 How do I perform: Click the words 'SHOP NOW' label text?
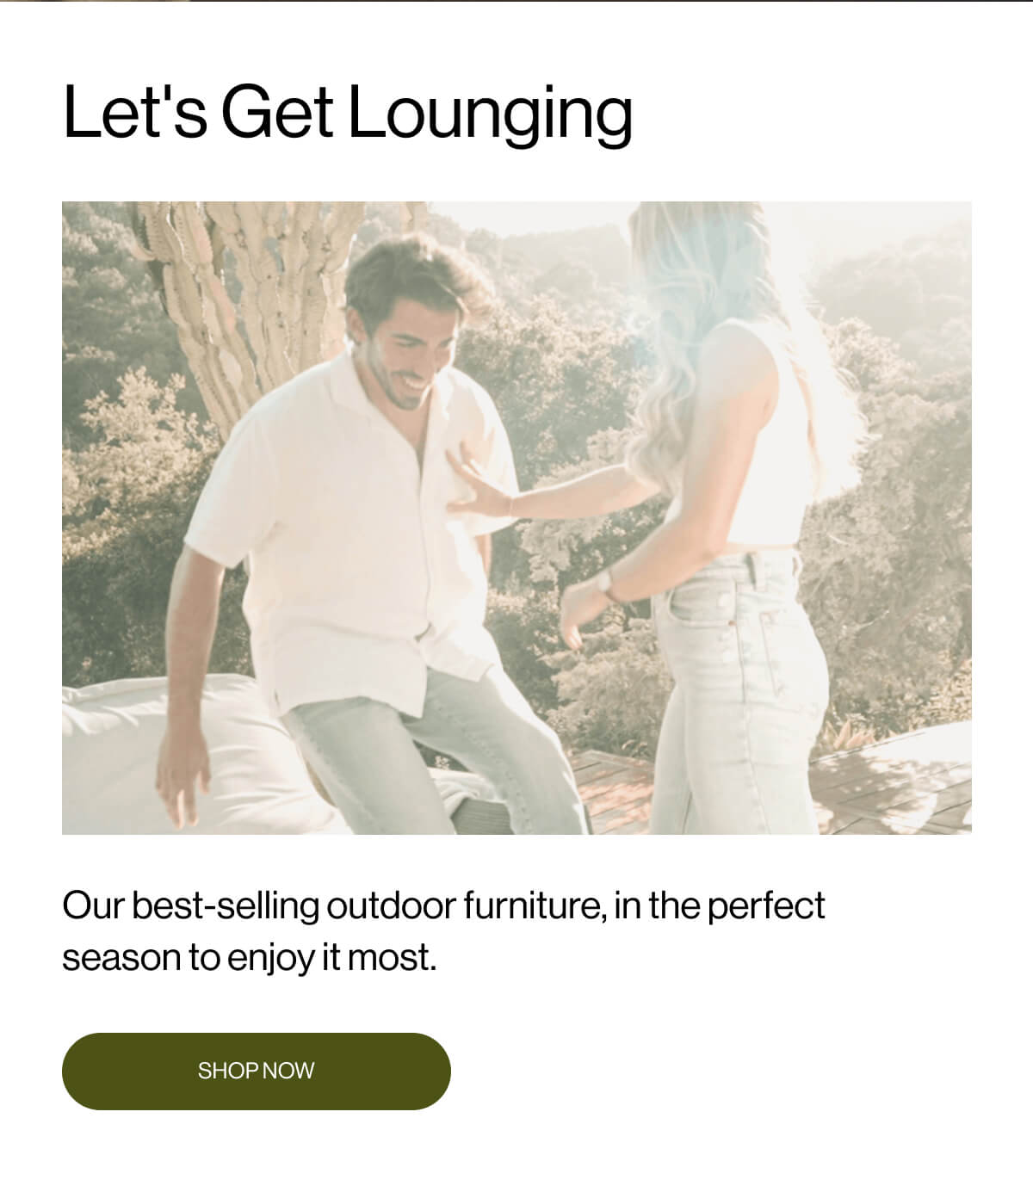pos(257,1071)
